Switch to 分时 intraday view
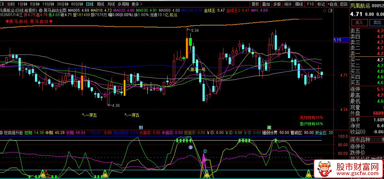Viewport: 384px width, 179px height. pyautogui.click(x=11, y=4)
